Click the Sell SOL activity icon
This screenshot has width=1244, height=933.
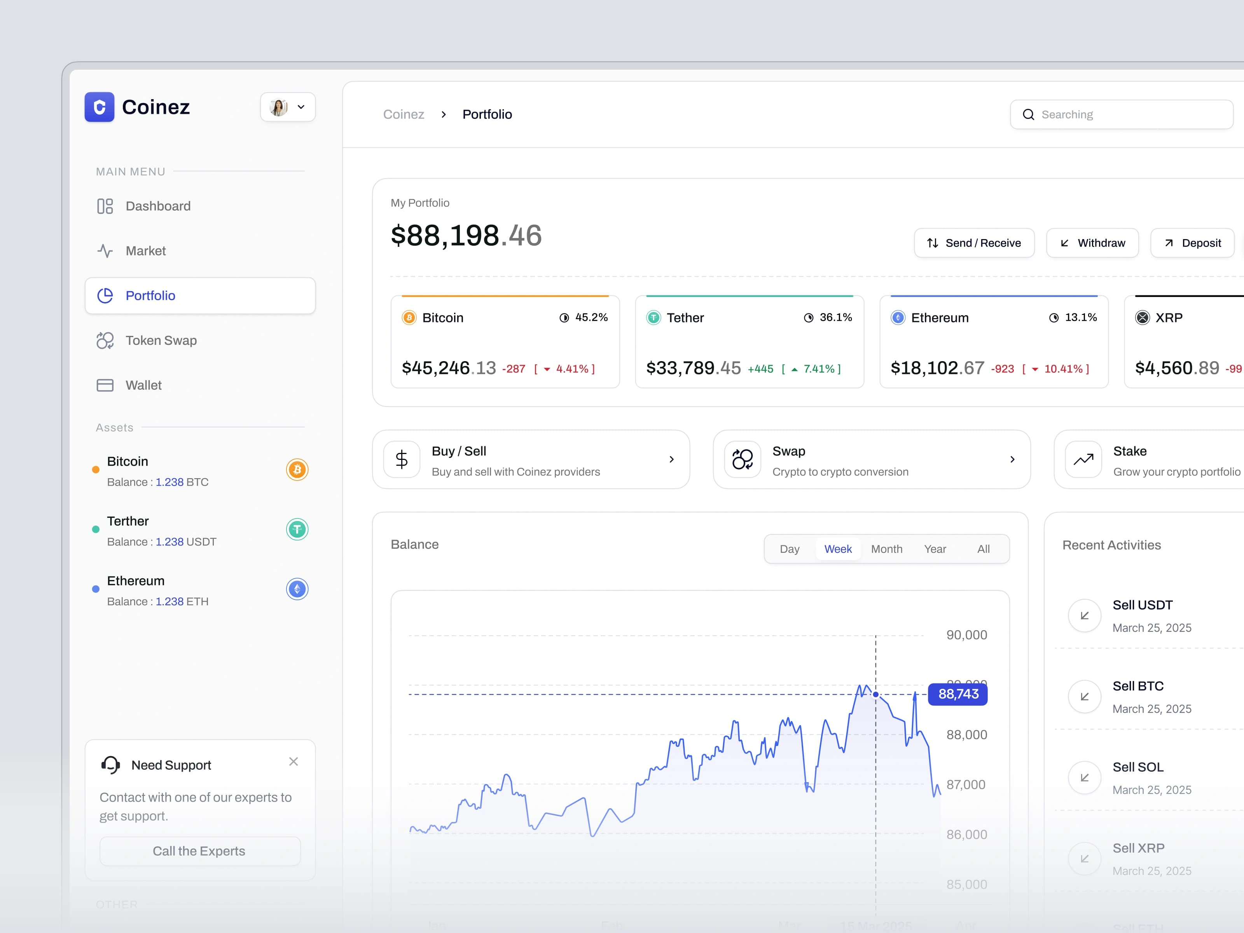1085,777
